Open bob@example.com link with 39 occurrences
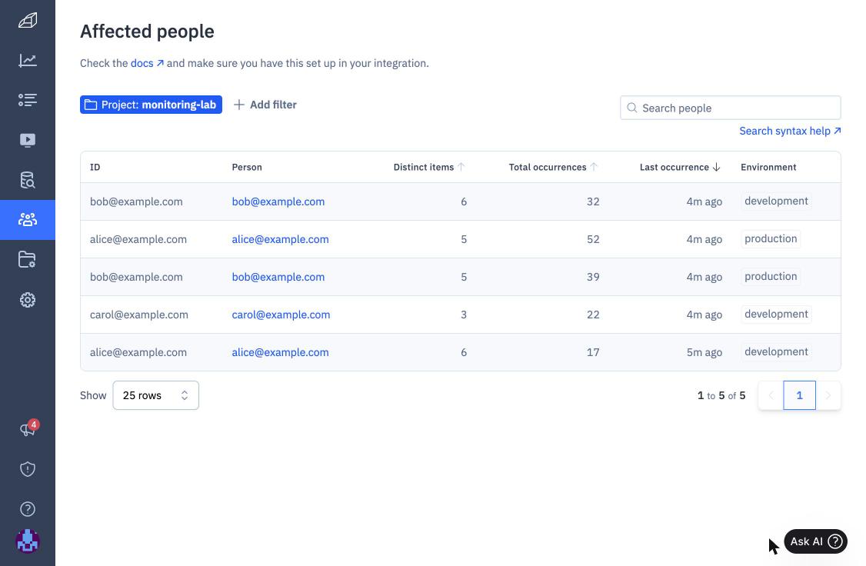 tap(278, 277)
